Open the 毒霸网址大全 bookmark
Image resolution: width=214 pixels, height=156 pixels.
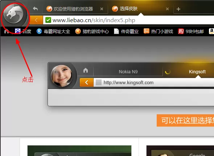tap(53, 32)
